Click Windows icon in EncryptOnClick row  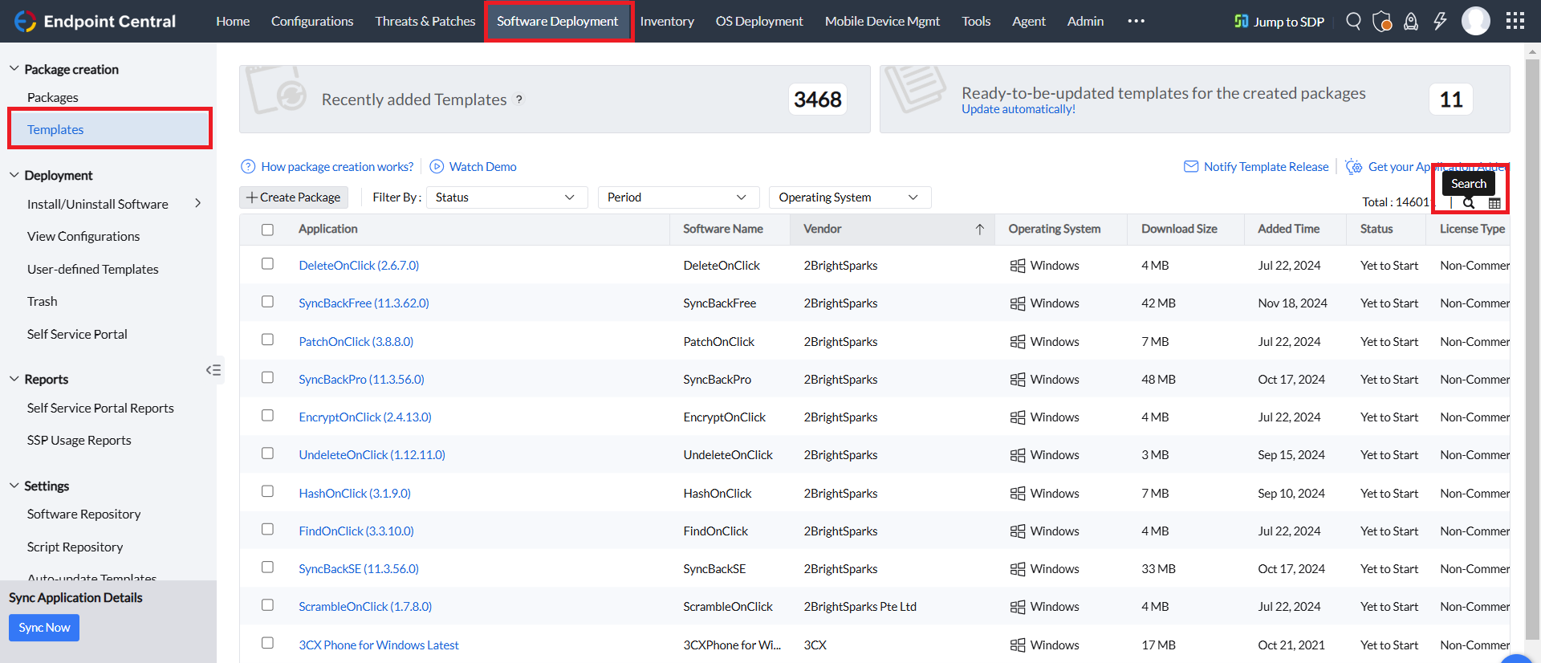[1018, 417]
